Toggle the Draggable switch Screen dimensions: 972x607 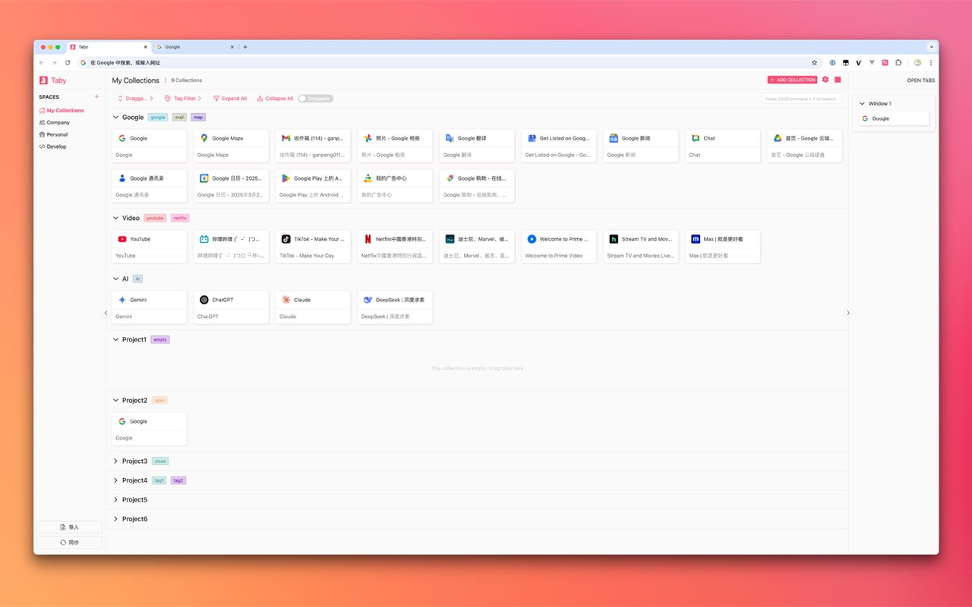point(315,99)
